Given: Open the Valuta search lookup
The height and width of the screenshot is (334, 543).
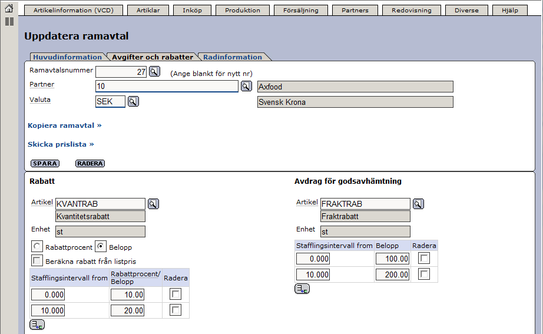Looking at the screenshot, I should pyautogui.click(x=133, y=101).
